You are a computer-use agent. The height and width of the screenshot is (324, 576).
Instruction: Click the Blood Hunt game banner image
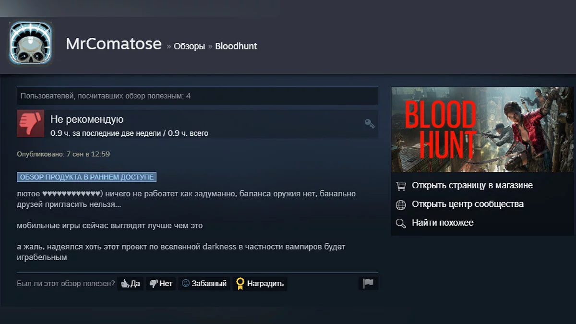tap(482, 130)
